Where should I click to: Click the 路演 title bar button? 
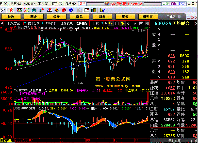click(182, 4)
